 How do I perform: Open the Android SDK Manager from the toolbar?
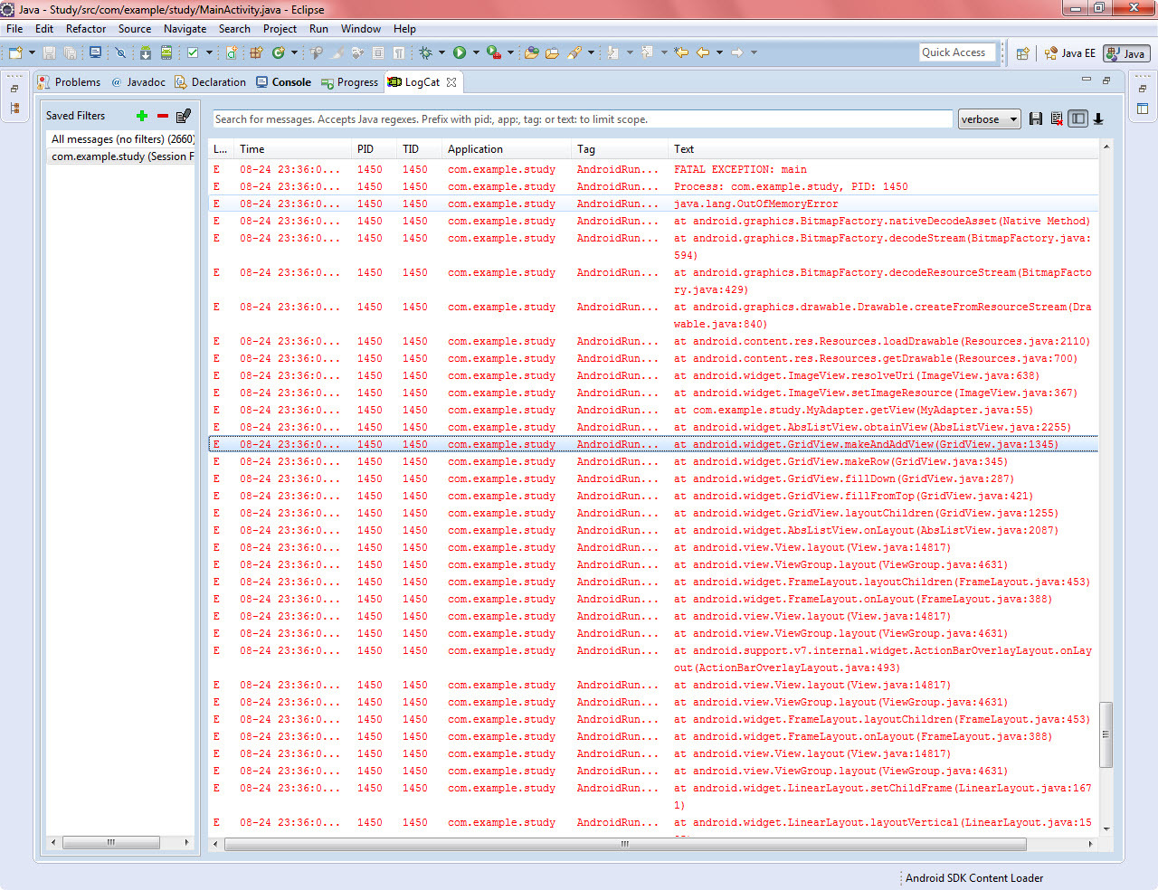click(145, 53)
